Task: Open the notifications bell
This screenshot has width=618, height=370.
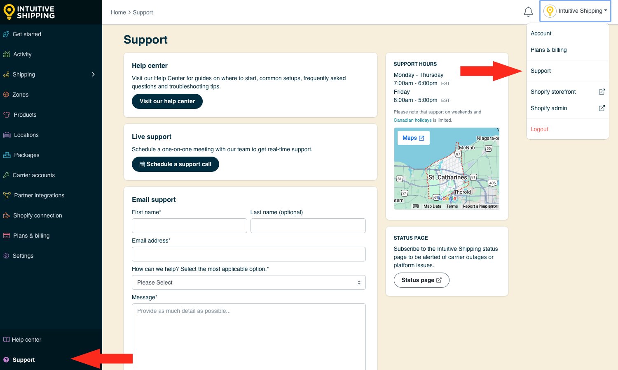Action: [x=528, y=12]
